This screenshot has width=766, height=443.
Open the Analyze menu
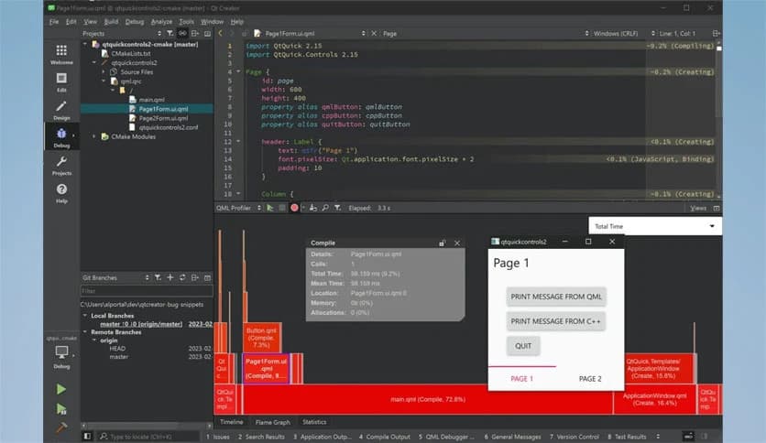click(x=161, y=21)
